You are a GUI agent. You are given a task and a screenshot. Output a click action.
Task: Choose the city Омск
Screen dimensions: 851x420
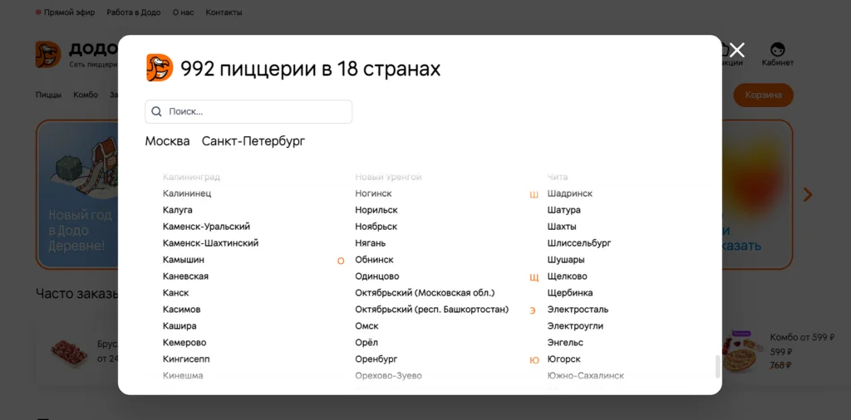coord(366,326)
